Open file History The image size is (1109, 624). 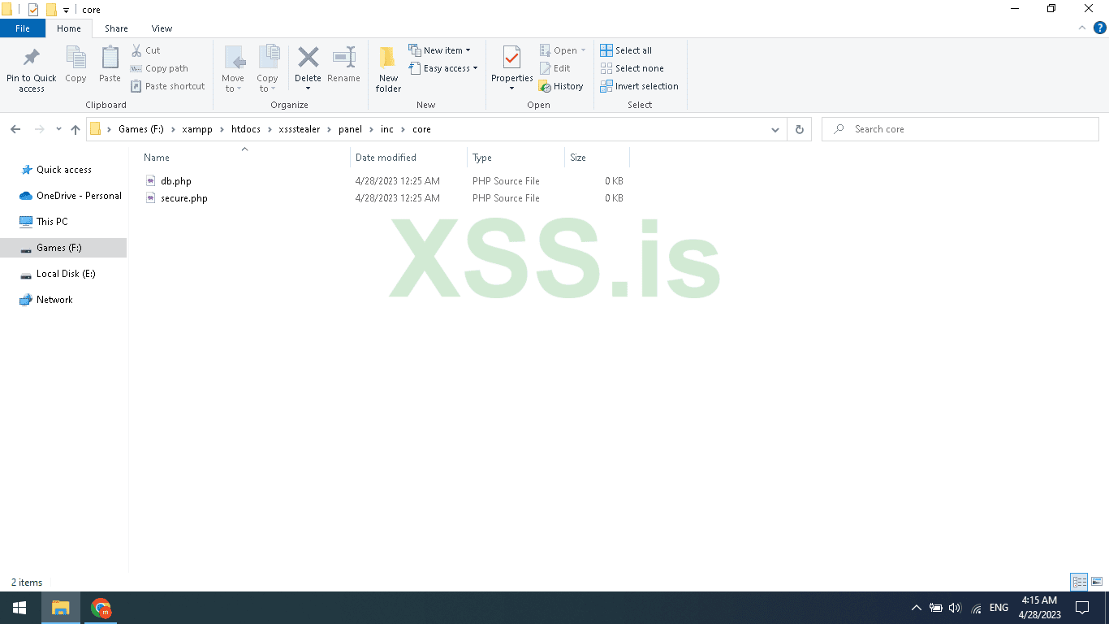[x=561, y=86]
